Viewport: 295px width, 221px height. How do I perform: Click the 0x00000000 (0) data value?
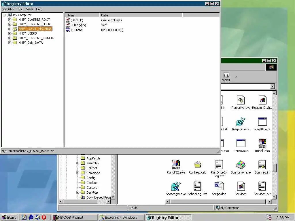click(112, 30)
